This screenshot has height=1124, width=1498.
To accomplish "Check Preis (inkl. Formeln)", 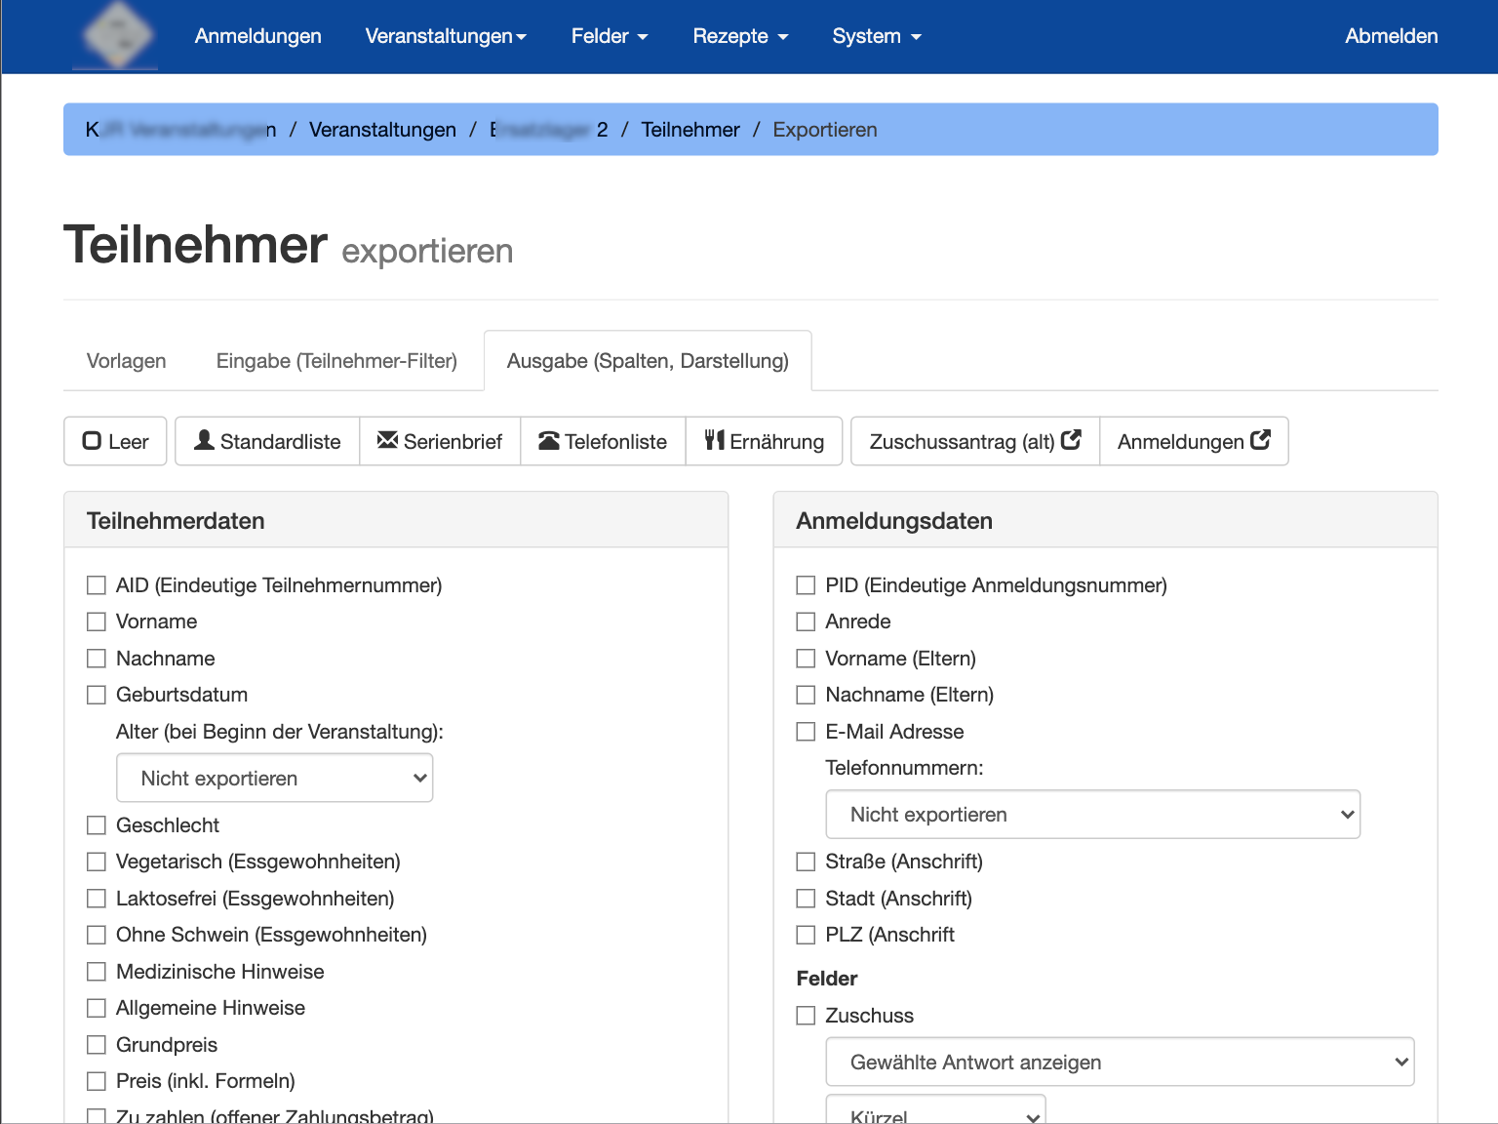I will point(97,1081).
